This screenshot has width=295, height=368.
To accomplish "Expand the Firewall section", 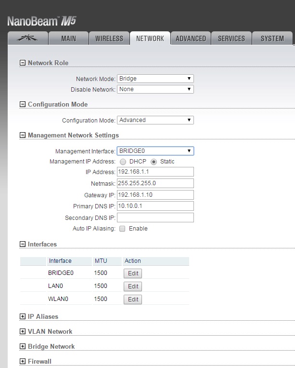I will coord(22,361).
